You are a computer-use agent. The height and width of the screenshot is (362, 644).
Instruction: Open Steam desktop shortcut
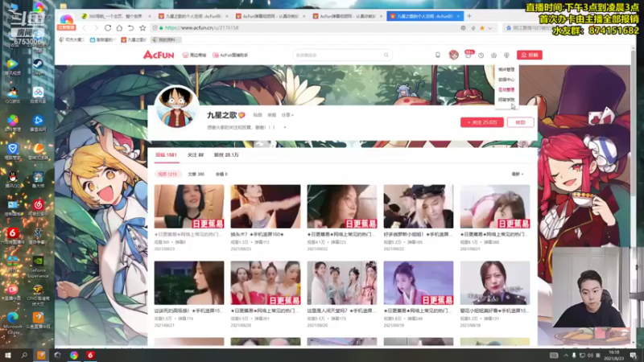(x=38, y=67)
